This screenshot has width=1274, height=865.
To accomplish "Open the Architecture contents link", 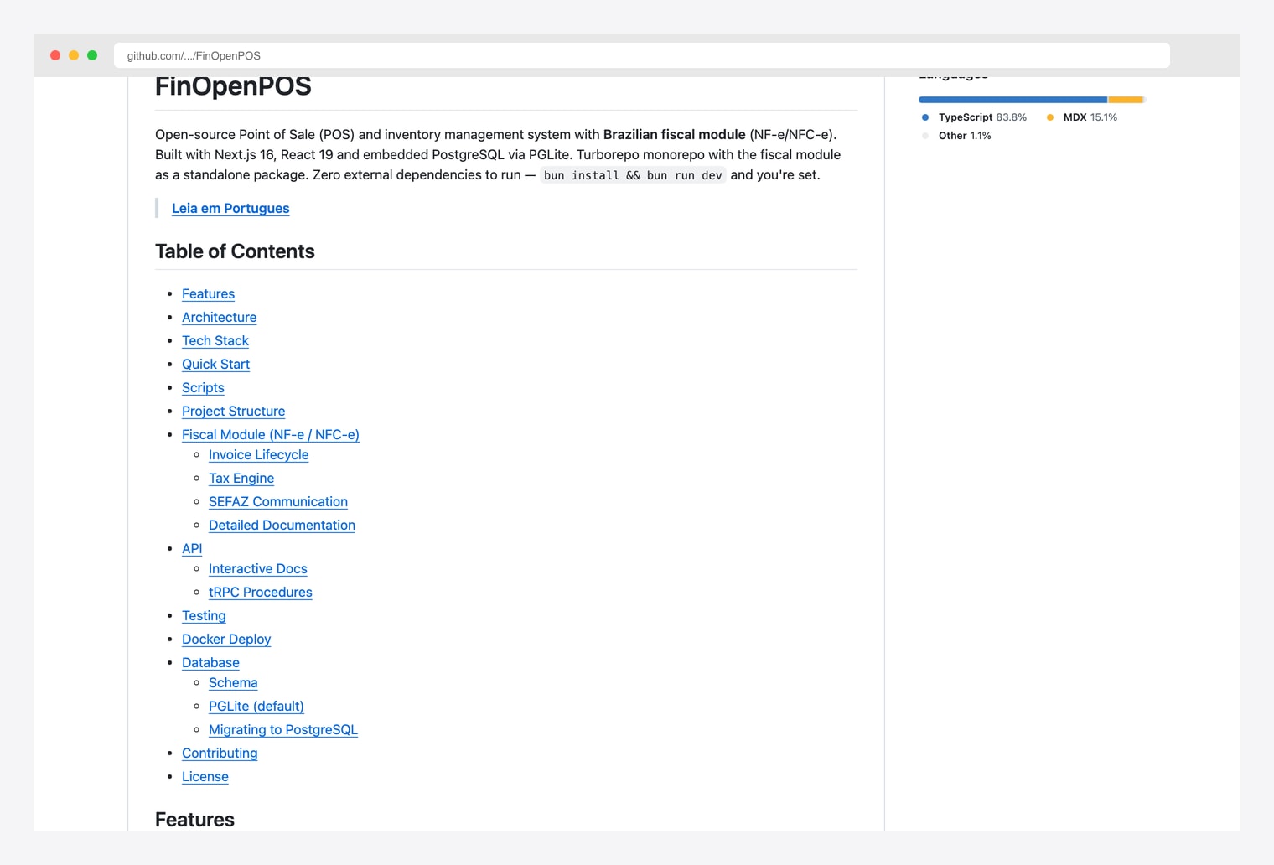I will [219, 317].
